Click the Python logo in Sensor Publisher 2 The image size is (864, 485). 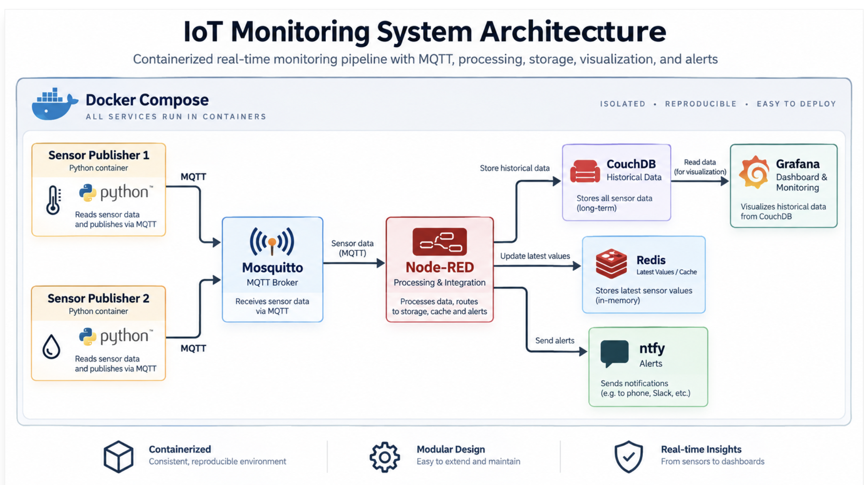[116, 336]
